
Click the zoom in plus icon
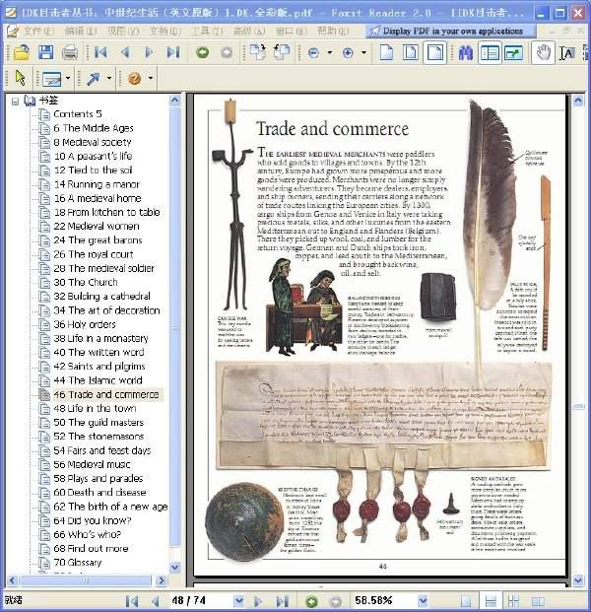pos(348,52)
